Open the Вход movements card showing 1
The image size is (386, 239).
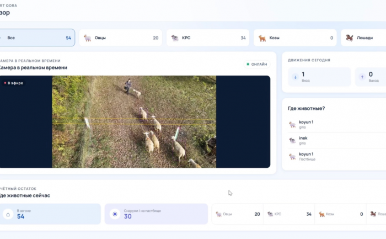click(x=319, y=77)
